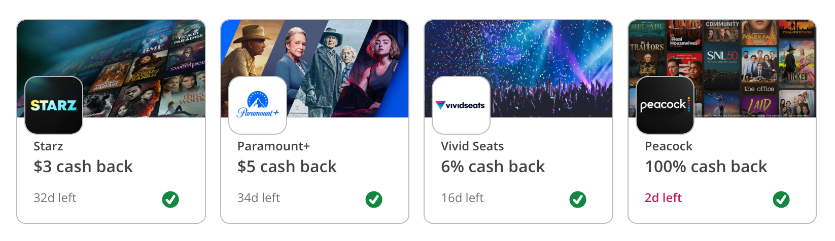This screenshot has height=241, width=835.
Task: Toggle the green checkmark on Paramount+ offer
Action: pos(374,199)
